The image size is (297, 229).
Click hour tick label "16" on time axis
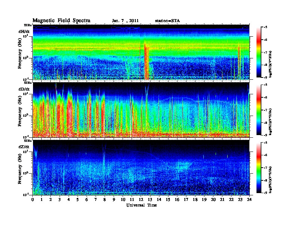(x=177, y=199)
